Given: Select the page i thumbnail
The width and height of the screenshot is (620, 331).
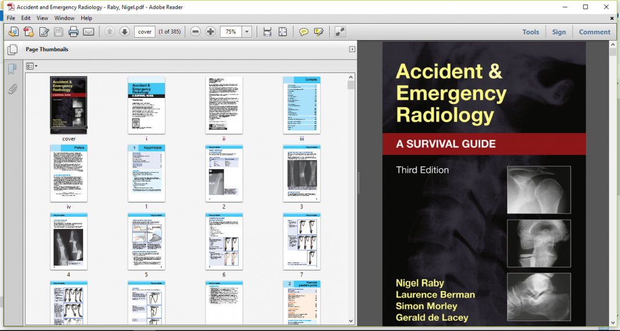Looking at the screenshot, I should point(146,106).
